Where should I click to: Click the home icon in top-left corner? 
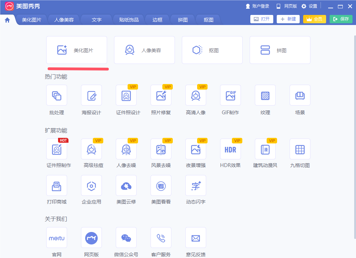(7, 20)
